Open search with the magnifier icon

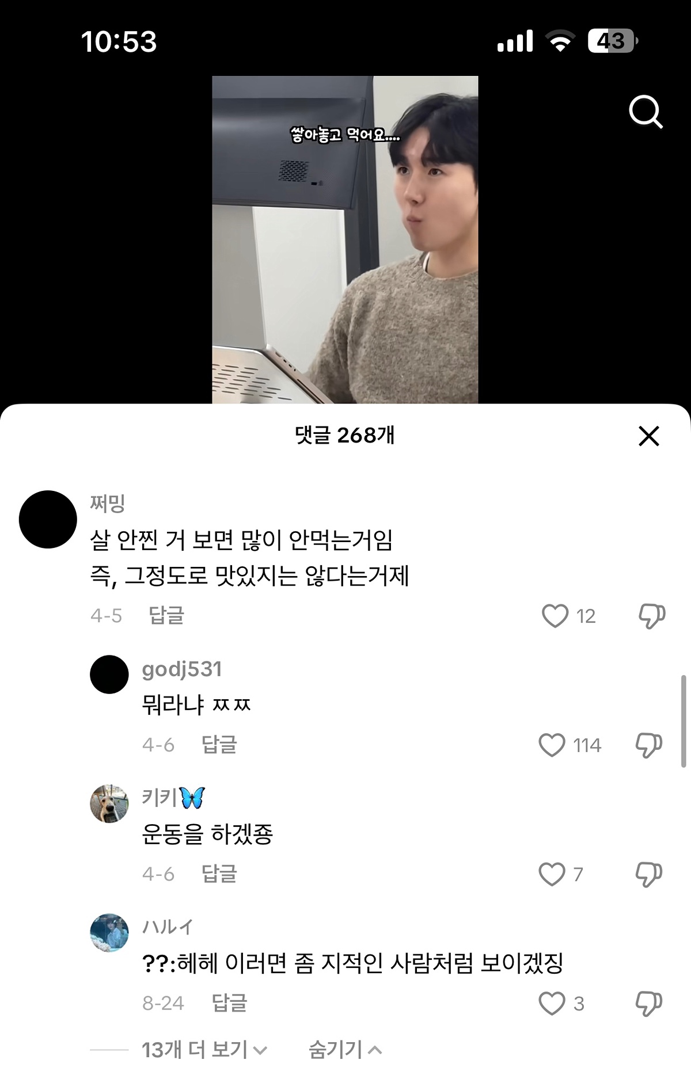[x=646, y=112]
